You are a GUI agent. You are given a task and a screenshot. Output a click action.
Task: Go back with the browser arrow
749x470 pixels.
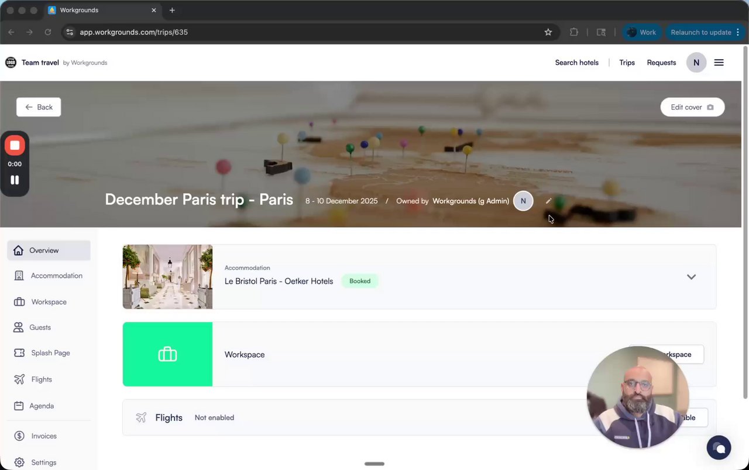click(x=11, y=32)
